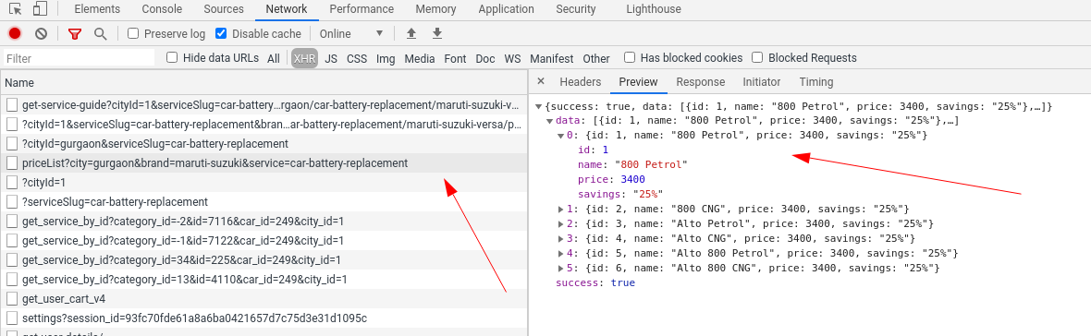View the Timing tab
1091x336 pixels.
tap(816, 82)
